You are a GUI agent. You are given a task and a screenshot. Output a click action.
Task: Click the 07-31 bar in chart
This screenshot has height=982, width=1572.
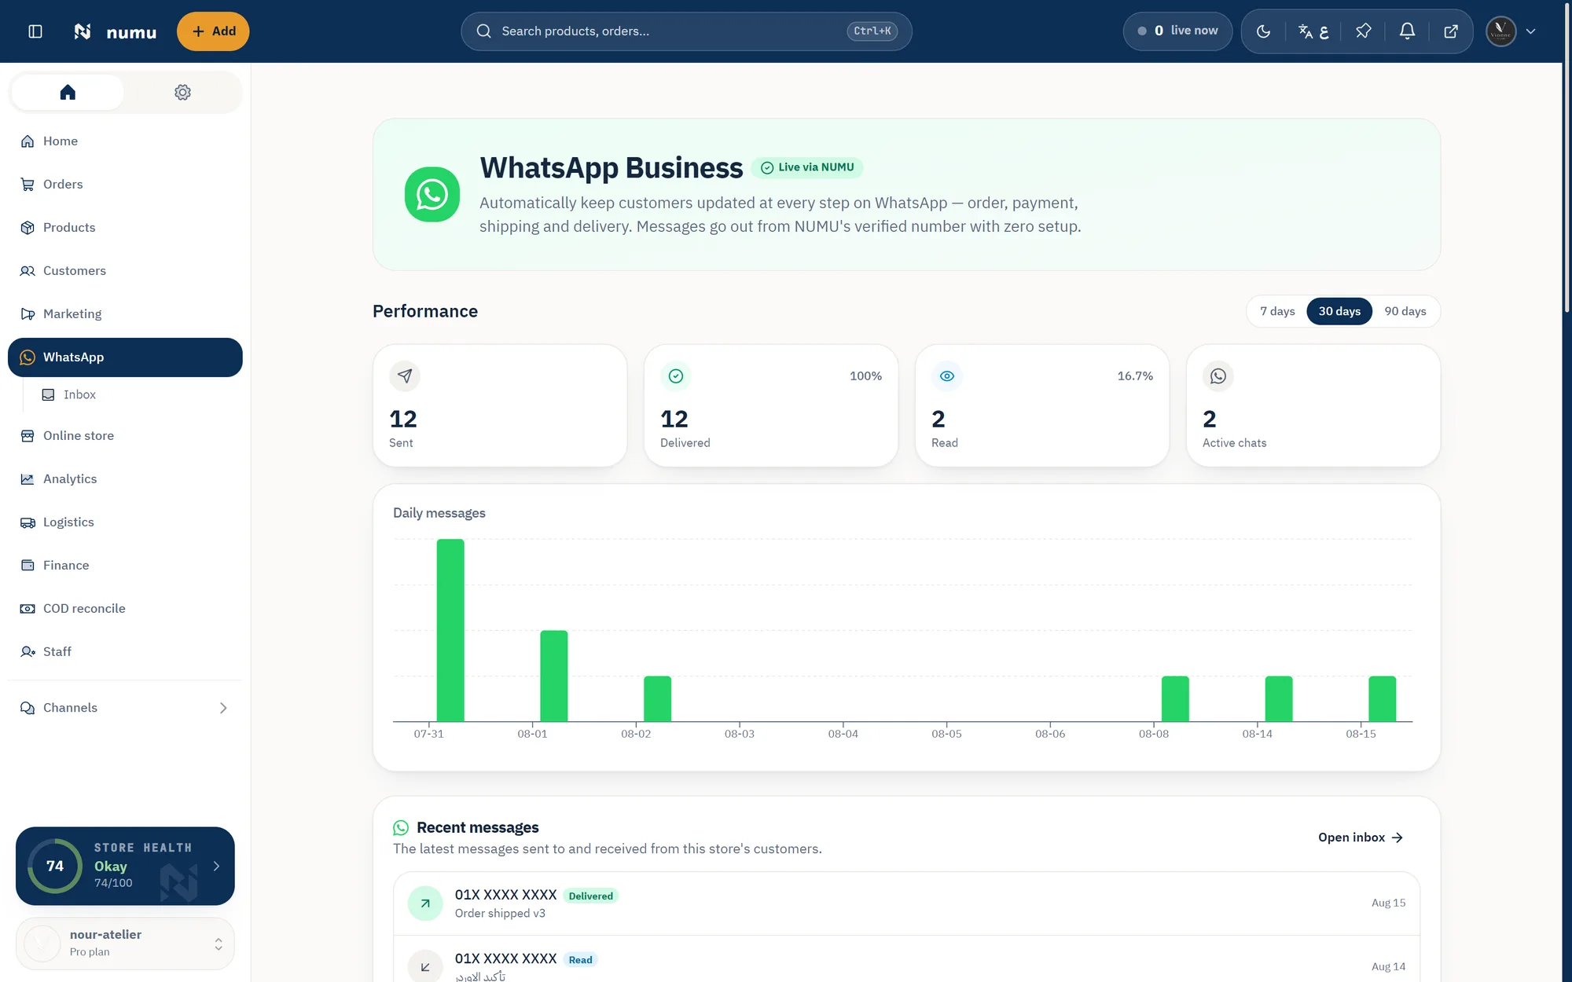point(450,630)
